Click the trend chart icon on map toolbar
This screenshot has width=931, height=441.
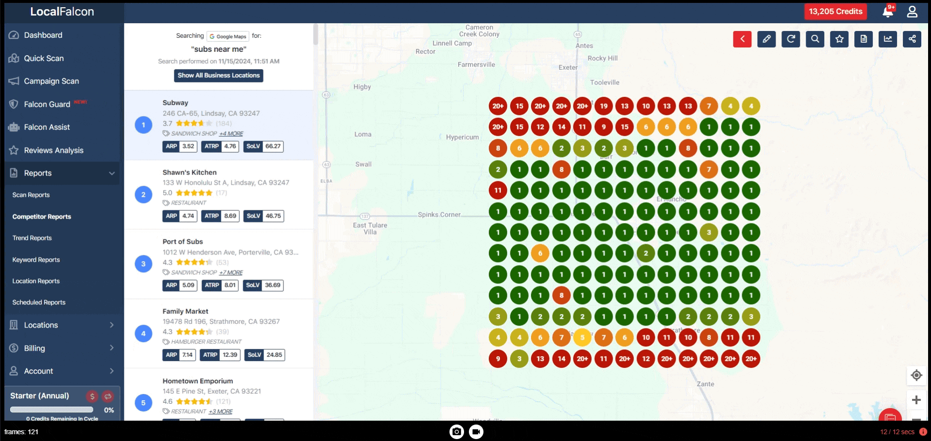click(x=888, y=39)
